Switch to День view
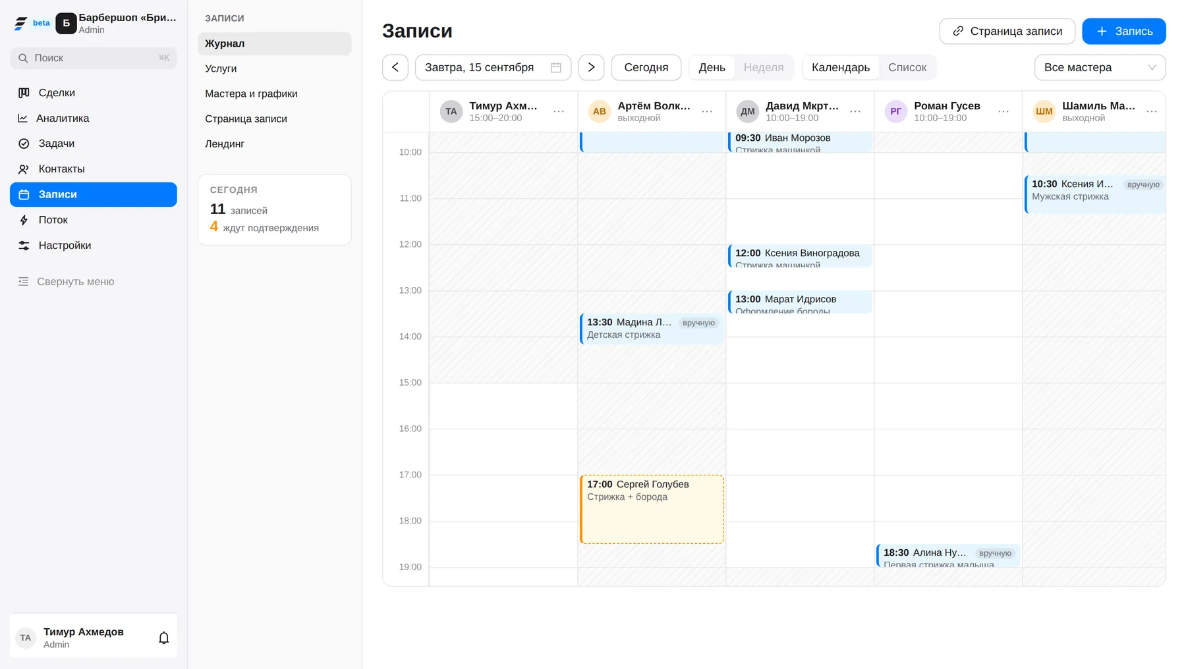Viewport: 1186px width, 669px height. [x=712, y=67]
